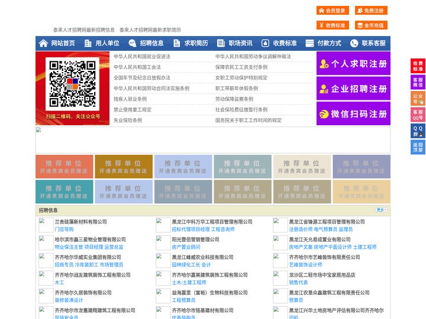Open 中华人民共和国工会法 link

click(x=137, y=67)
